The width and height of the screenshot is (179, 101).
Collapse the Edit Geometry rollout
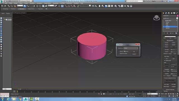coord(170,40)
